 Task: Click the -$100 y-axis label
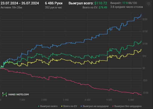coord(145,93)
